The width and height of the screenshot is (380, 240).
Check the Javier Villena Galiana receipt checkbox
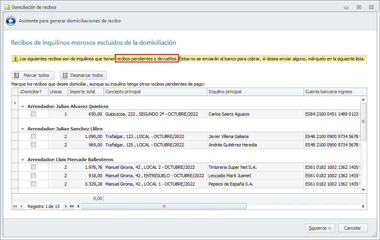pos(34,136)
